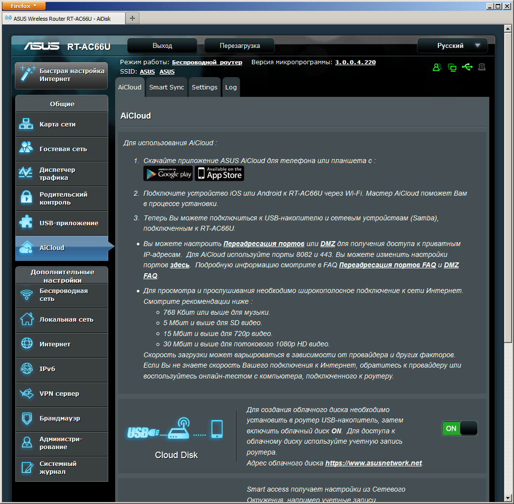This screenshot has height=504, width=514.
Task: Click the VPN сервер arrows icon
Action: (27, 393)
